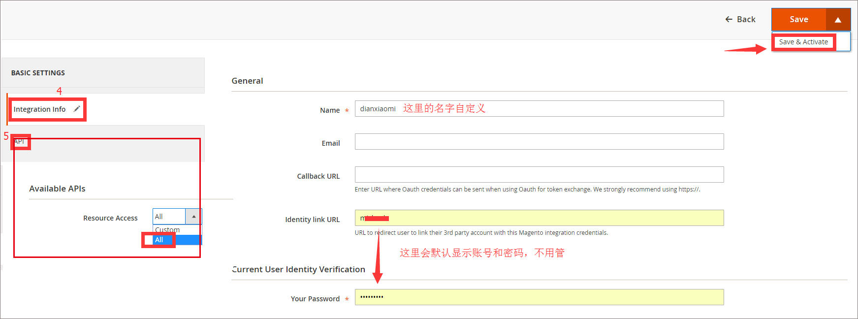This screenshot has height=319, width=858.
Task: Select the Custom option in Resource Access
Action: tap(168, 230)
